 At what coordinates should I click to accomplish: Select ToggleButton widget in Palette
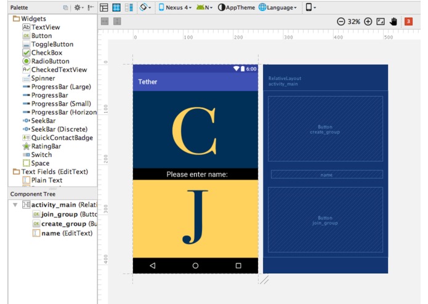(48, 44)
